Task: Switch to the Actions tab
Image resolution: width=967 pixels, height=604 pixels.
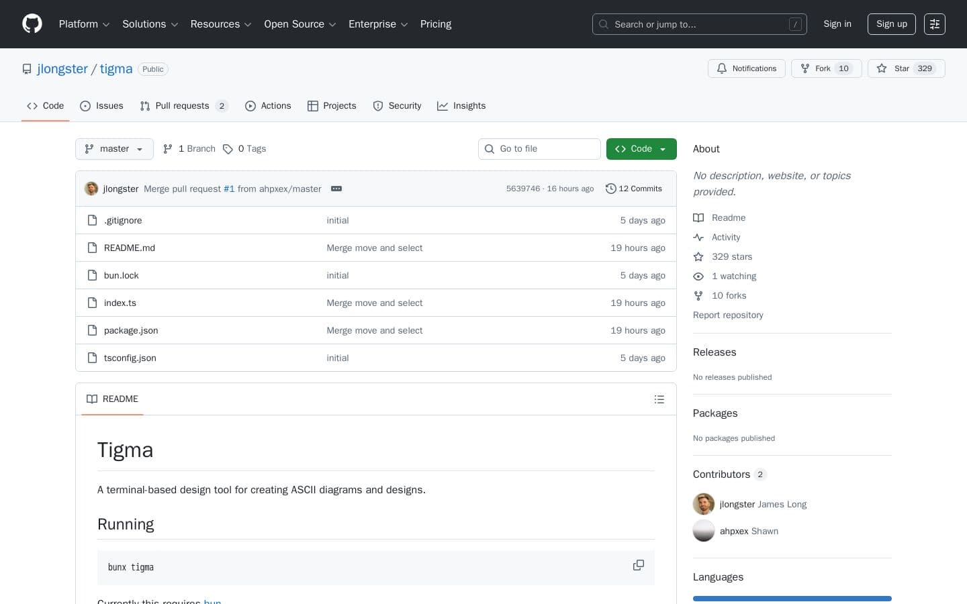Action: coord(268,106)
